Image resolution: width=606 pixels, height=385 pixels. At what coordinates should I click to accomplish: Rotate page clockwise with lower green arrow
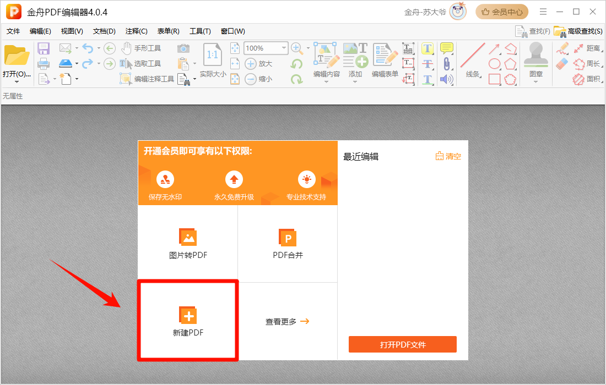[x=297, y=79]
